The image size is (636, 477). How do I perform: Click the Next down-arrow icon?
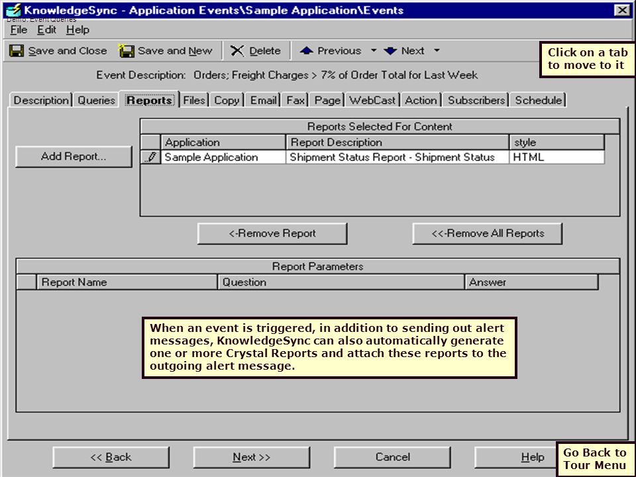[x=390, y=51]
